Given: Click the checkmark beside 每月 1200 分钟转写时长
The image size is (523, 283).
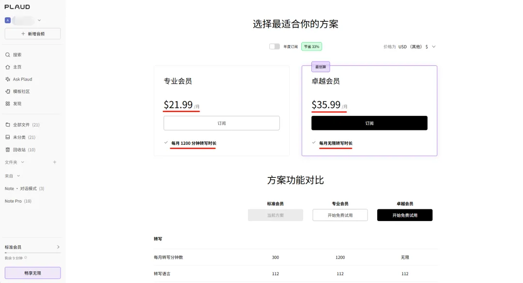Looking at the screenshot, I should click(166, 142).
